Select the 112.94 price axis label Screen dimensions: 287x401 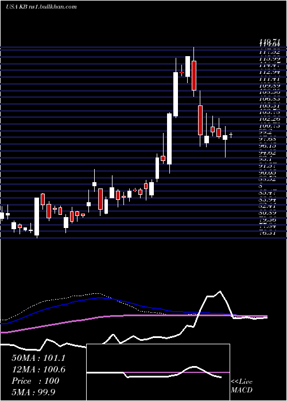[x=269, y=72]
